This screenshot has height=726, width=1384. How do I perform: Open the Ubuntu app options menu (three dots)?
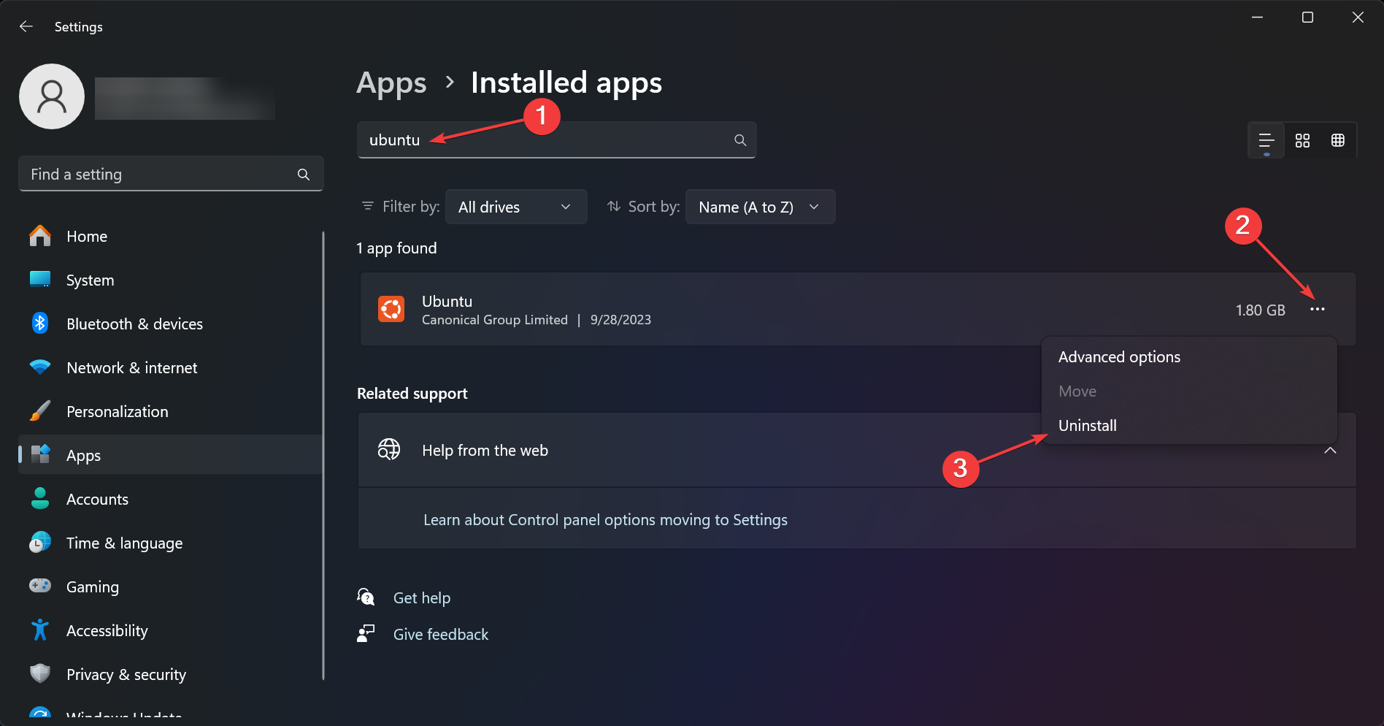pyautogui.click(x=1318, y=310)
